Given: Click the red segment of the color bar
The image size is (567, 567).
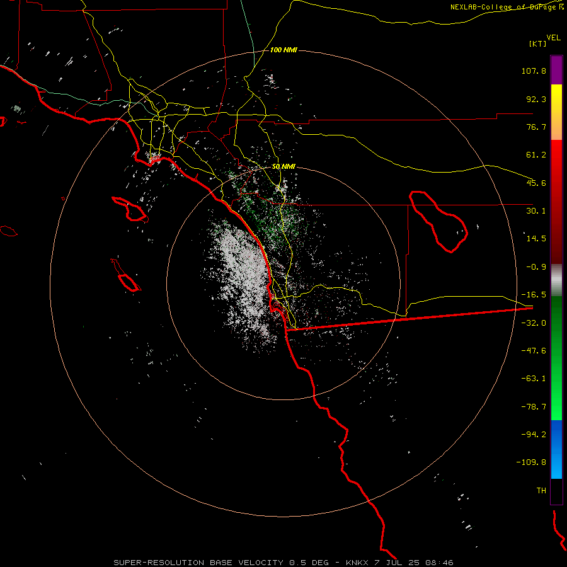Looking at the screenshot, I should point(556,202).
